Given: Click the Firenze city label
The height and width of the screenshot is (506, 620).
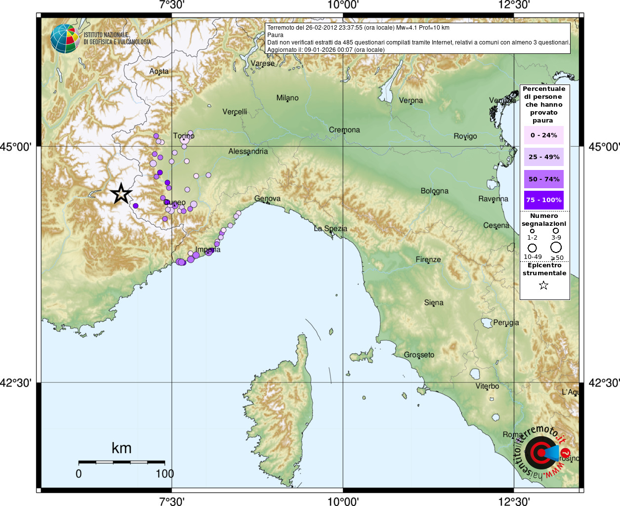Looking at the screenshot, I should [428, 259].
